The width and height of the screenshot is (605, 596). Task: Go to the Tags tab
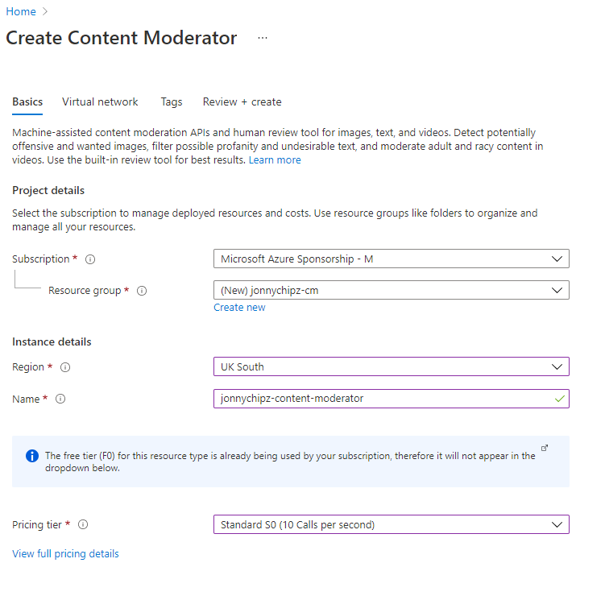[x=171, y=102]
